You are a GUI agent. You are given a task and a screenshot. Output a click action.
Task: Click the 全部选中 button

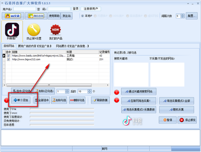click(x=42, y=100)
